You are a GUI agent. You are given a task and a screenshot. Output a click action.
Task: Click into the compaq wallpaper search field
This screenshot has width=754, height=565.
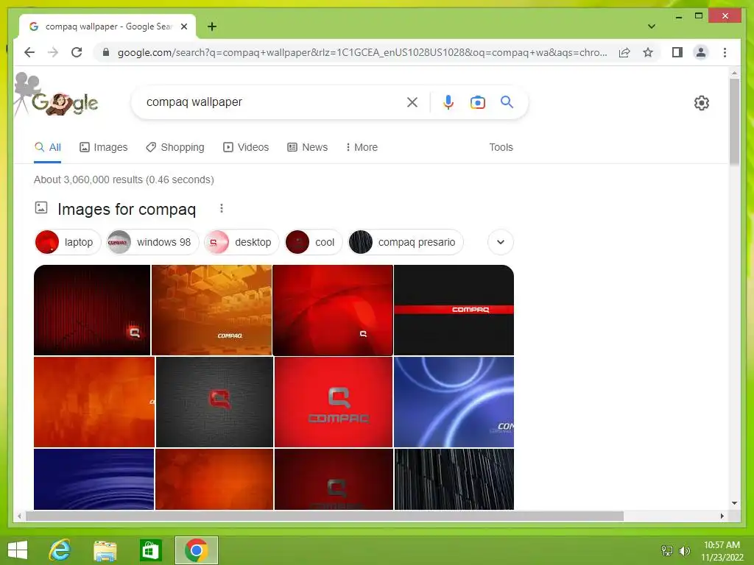(x=272, y=102)
